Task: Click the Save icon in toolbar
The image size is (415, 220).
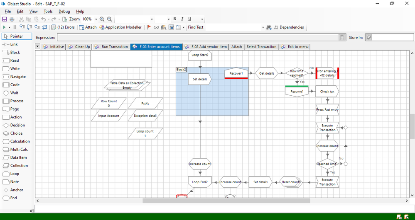Action: click(5, 19)
